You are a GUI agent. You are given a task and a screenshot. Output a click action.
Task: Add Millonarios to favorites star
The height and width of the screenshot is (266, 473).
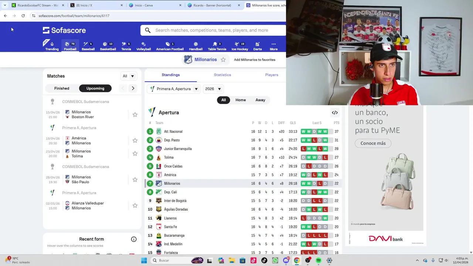223,59
